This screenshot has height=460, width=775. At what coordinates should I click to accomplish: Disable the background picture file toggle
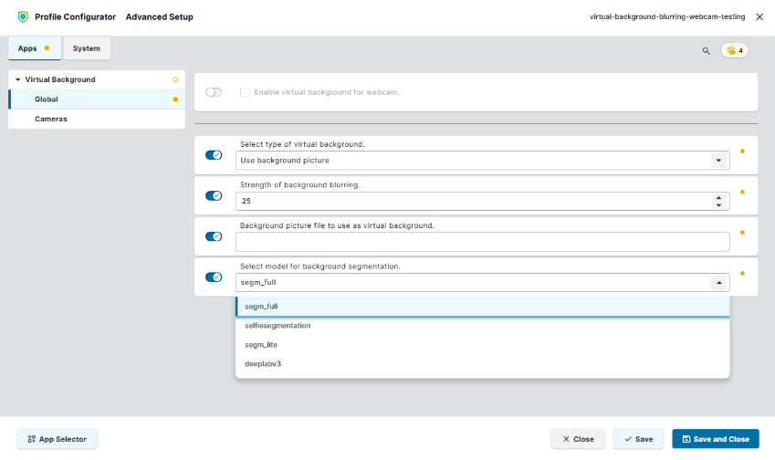pos(214,236)
